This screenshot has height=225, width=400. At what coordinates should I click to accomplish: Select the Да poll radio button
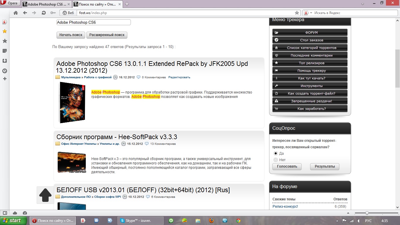276,154
